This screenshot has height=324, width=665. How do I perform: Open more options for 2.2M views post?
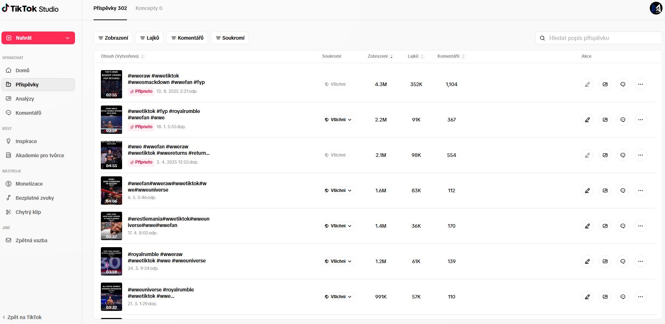641,120
